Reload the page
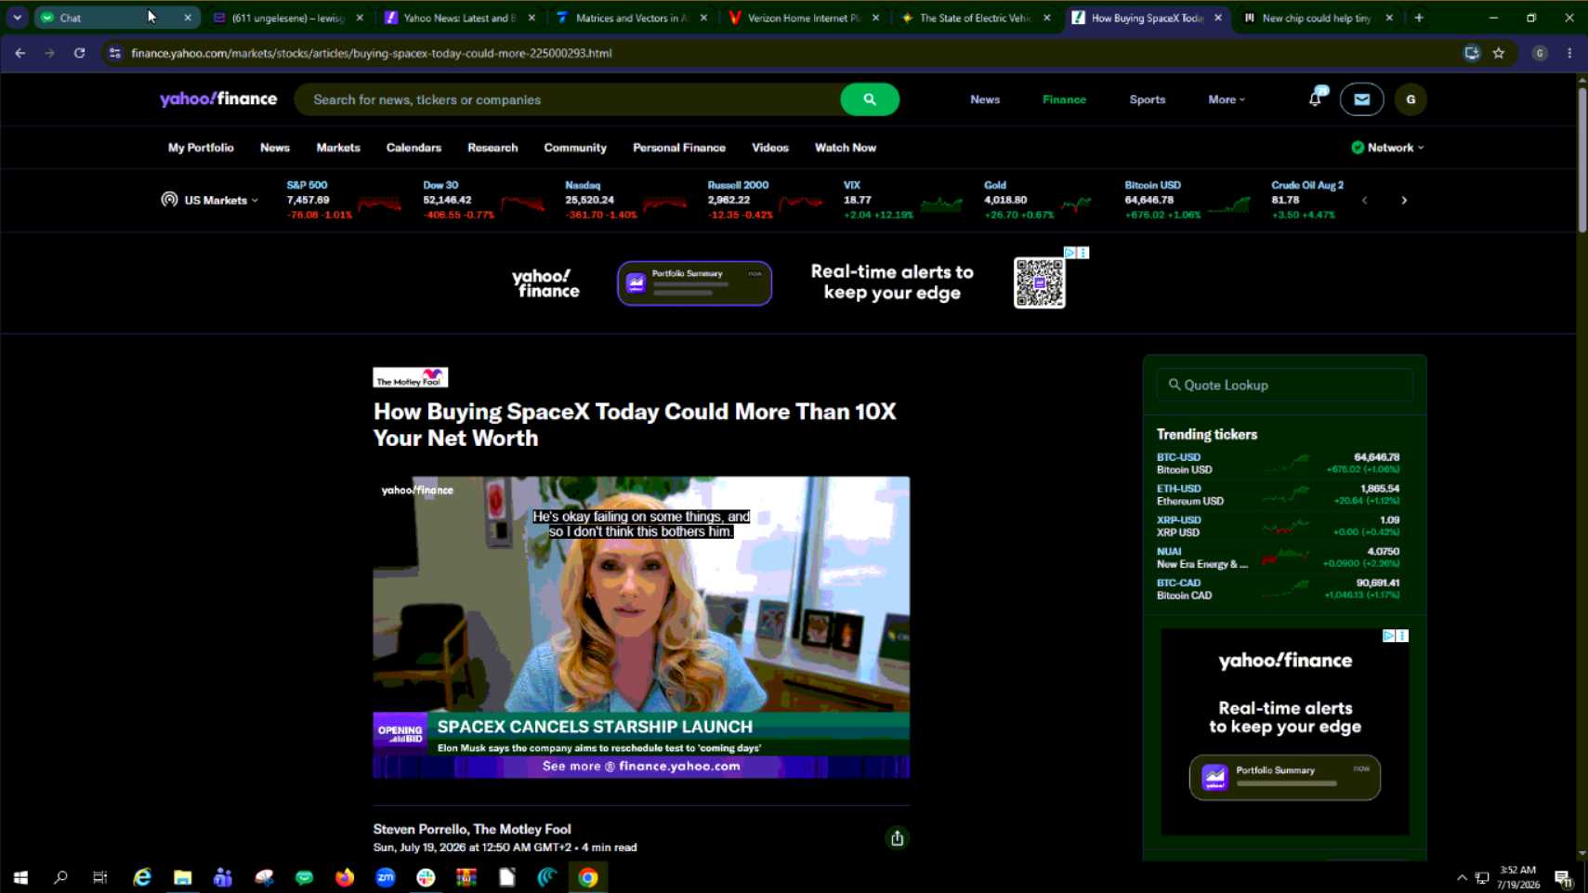The image size is (1588, 893). coord(80,53)
